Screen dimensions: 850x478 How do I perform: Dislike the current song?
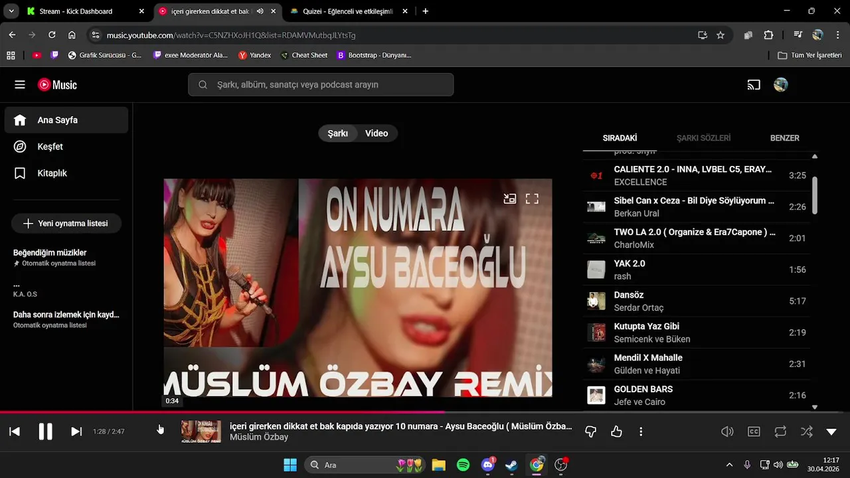click(x=590, y=432)
